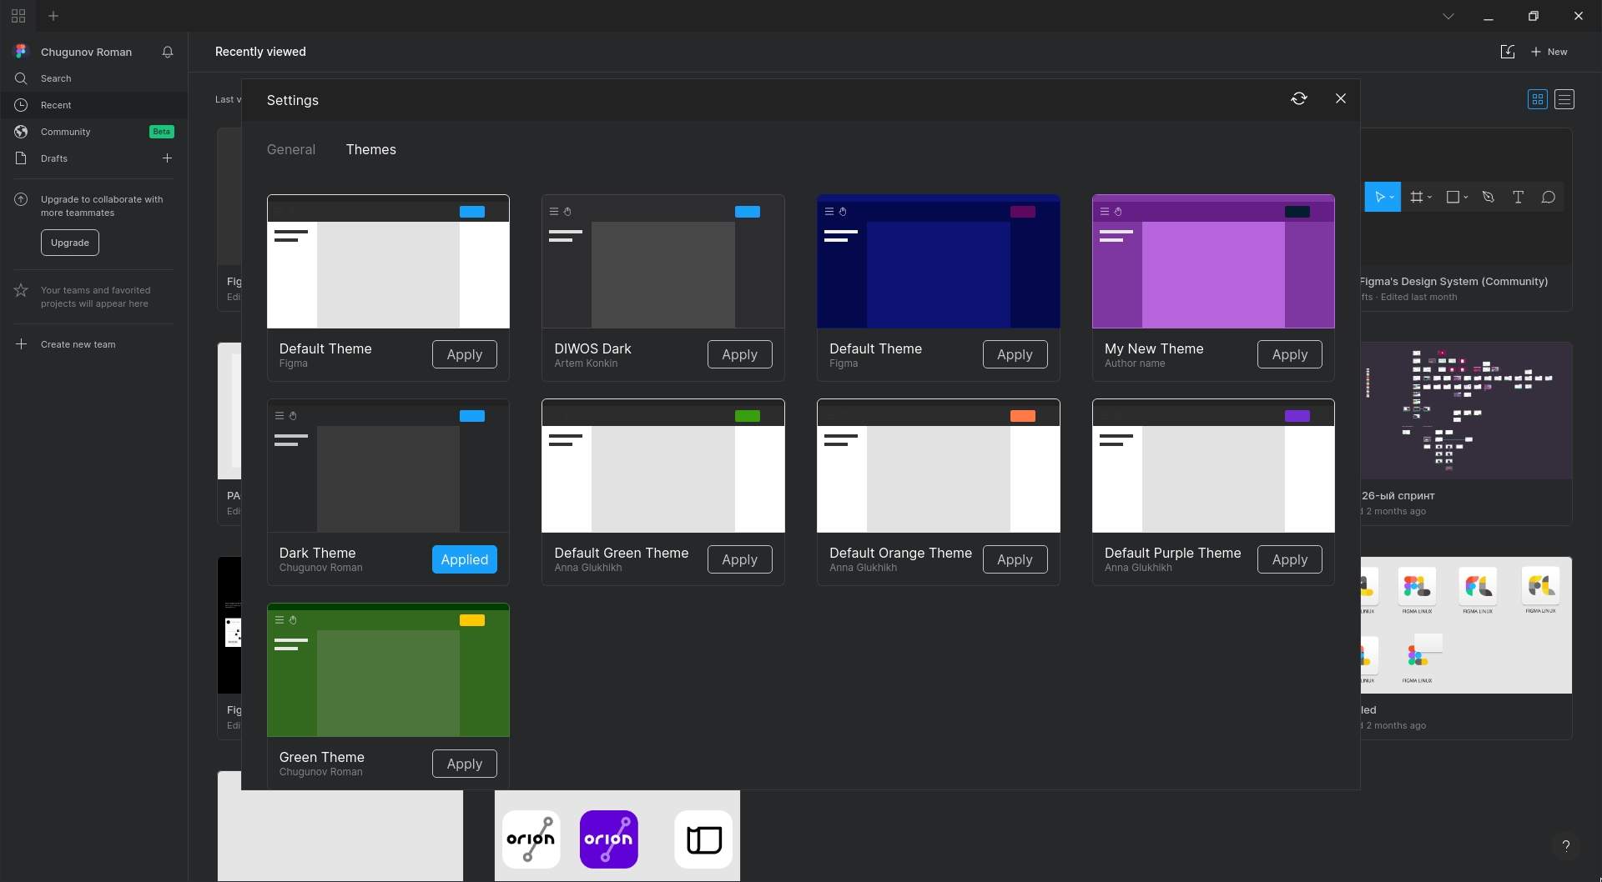1602x882 pixels.
Task: Activate the Text tool
Action: pos(1518,197)
